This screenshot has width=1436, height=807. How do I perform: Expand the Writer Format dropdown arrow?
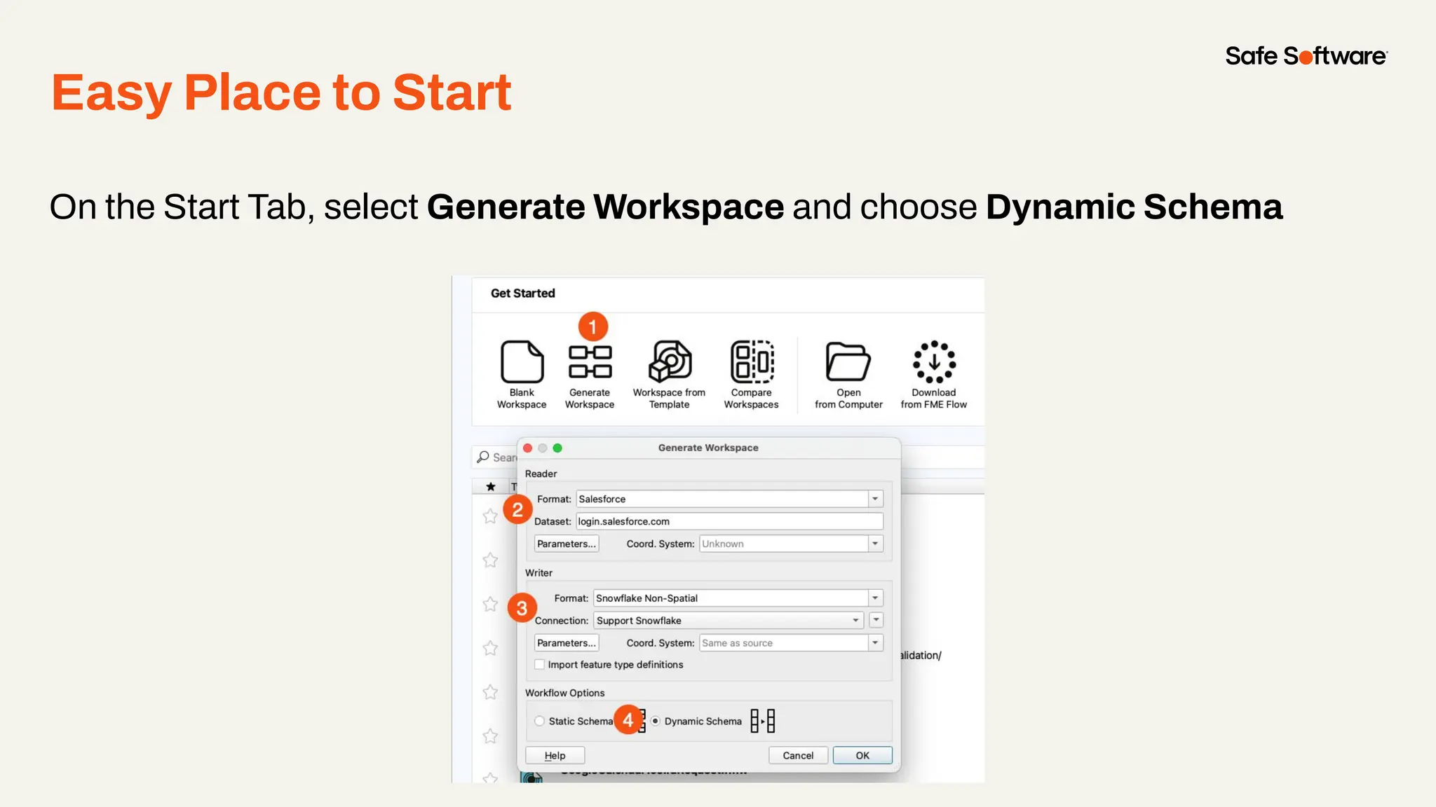coord(875,598)
